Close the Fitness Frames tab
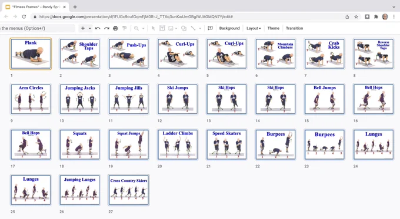 click(x=65, y=7)
